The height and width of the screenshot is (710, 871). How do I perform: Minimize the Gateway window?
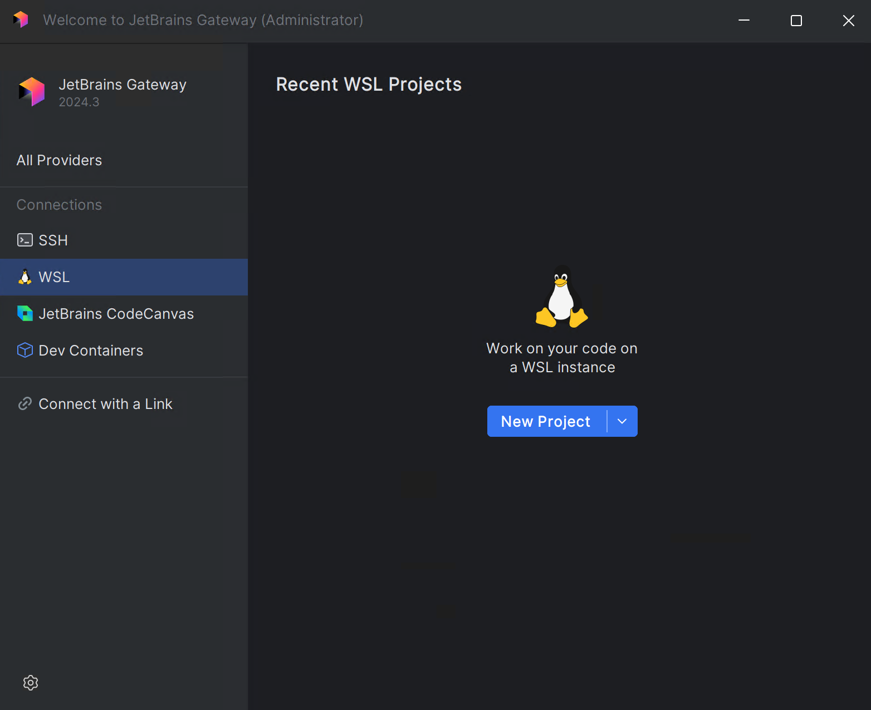[744, 21]
